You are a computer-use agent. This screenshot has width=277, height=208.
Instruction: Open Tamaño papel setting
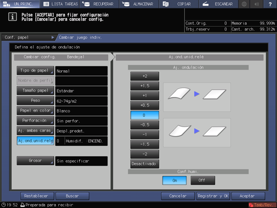pyautogui.click(x=35, y=91)
